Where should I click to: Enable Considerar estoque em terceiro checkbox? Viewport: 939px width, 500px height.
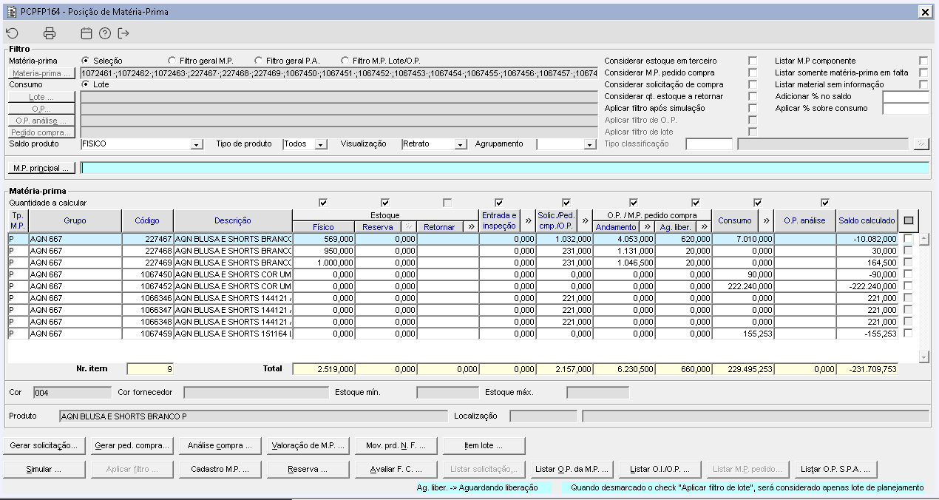(x=753, y=61)
